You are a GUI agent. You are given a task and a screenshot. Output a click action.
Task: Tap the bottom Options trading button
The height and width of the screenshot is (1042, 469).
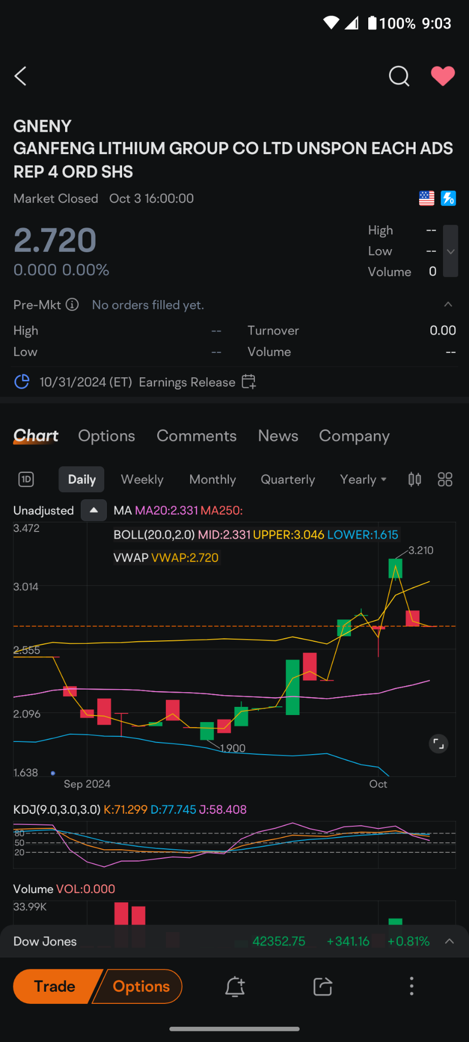click(141, 987)
